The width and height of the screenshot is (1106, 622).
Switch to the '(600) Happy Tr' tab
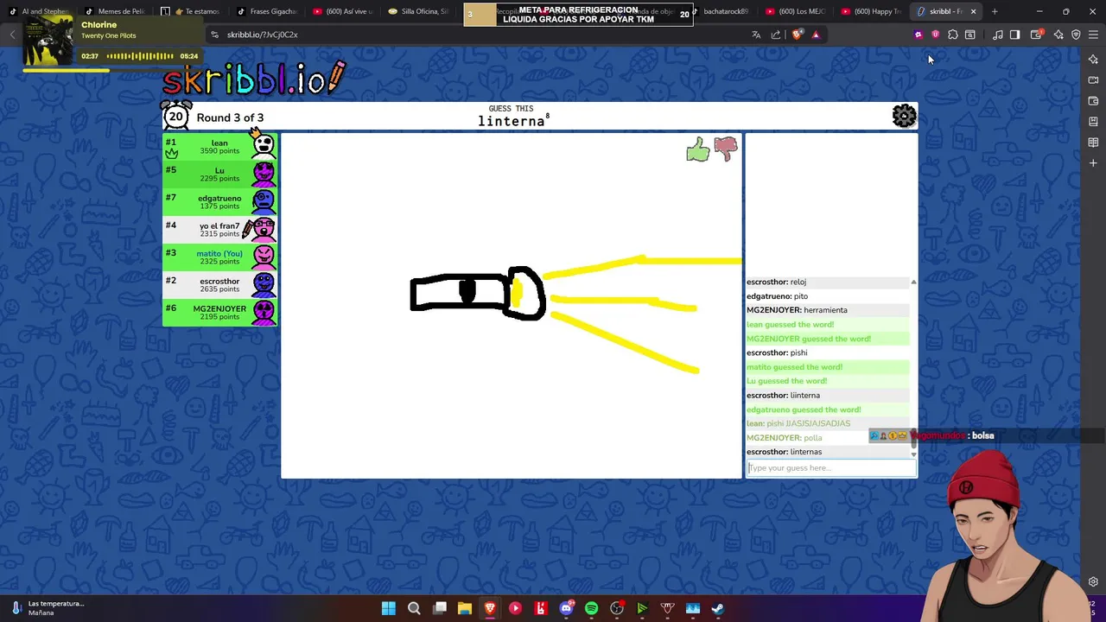pos(873,11)
